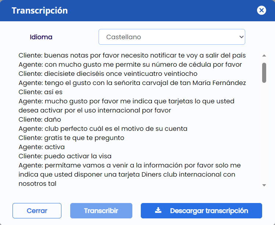Expand the Idioma chevron arrow
The image size is (275, 225).
(241, 37)
